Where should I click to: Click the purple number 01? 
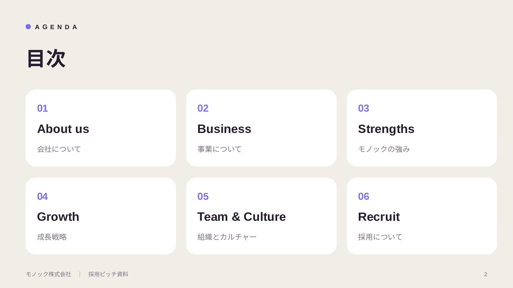coord(42,108)
